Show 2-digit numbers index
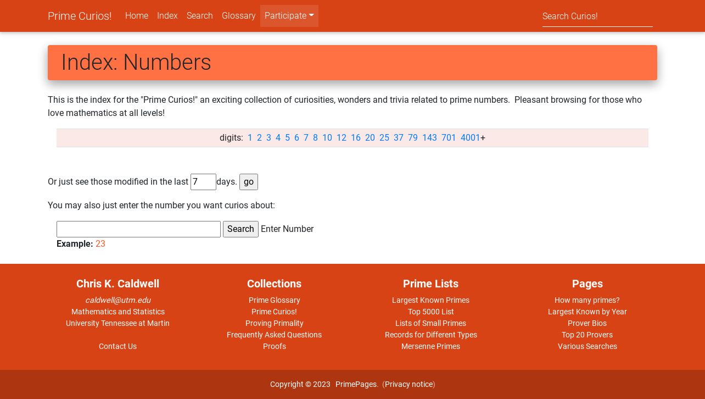The image size is (705, 399). (x=259, y=138)
